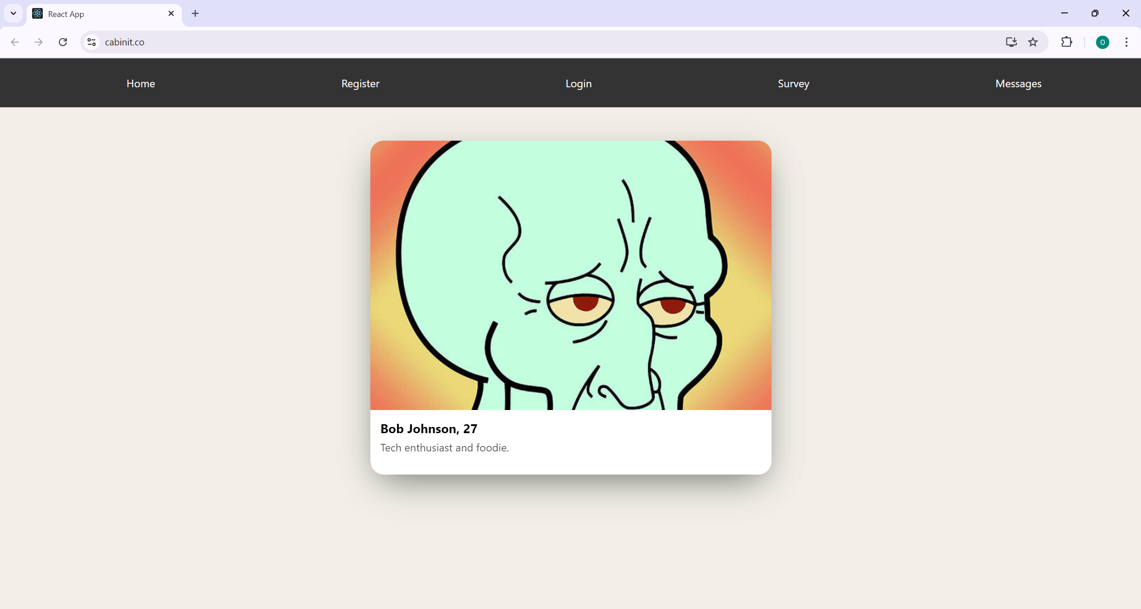This screenshot has width=1141, height=609.
Task: Open a new tab with plus button
Action: click(195, 13)
